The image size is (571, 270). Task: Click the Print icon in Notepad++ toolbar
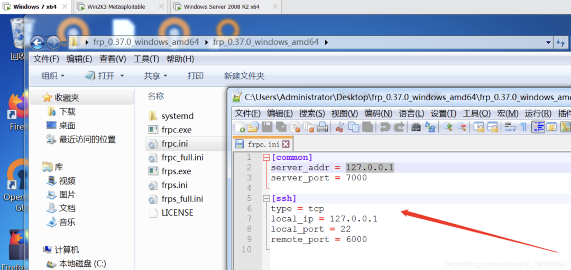point(323,127)
